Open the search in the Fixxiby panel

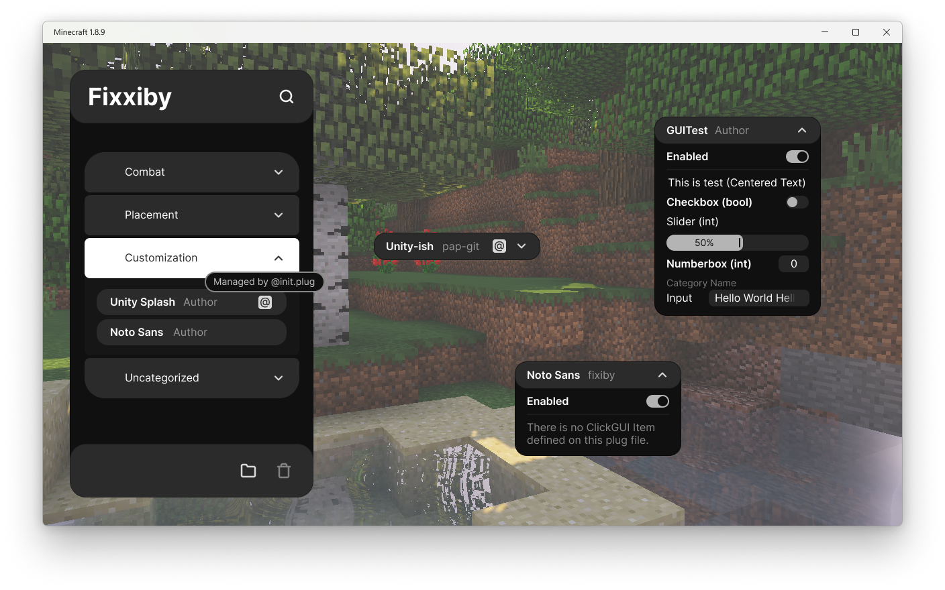click(x=287, y=97)
